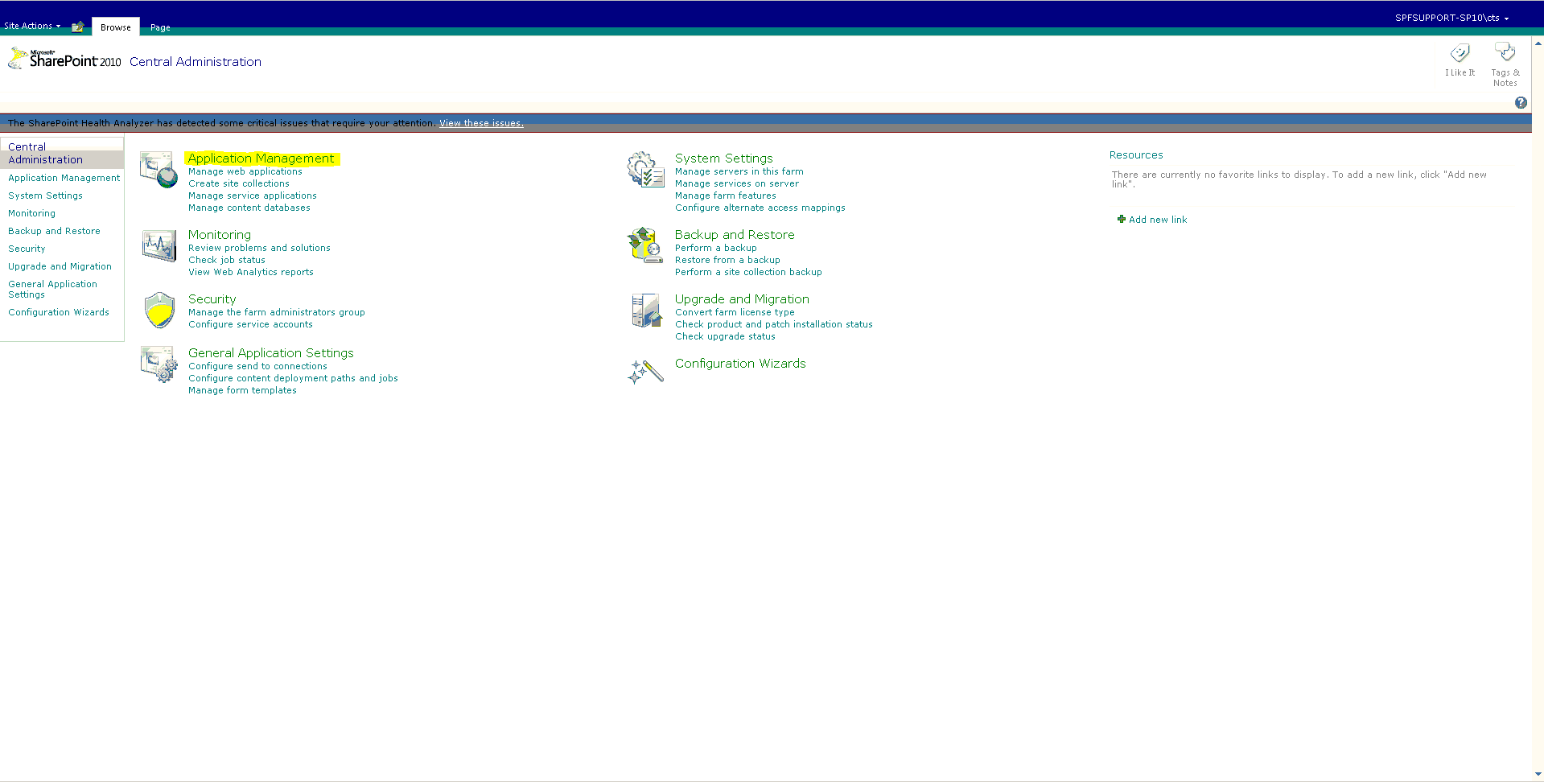
Task: Click the navigate up folder icon
Action: tap(77, 27)
